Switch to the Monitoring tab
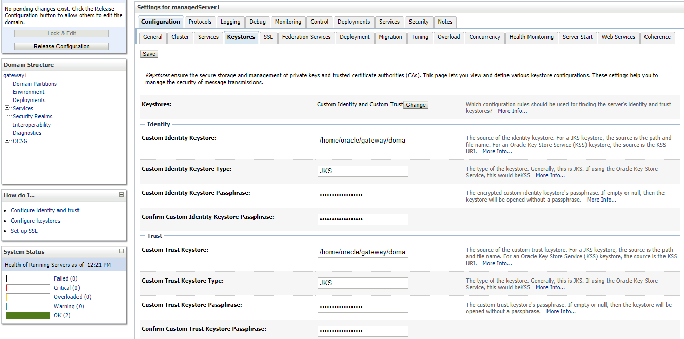Image resolution: width=684 pixels, height=339 pixels. pyautogui.click(x=288, y=22)
